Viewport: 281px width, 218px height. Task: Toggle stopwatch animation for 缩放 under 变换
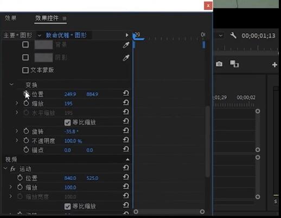click(x=26, y=103)
